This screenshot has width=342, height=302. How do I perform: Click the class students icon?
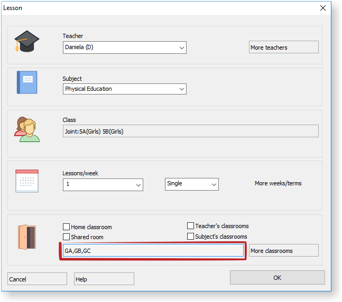click(26, 129)
